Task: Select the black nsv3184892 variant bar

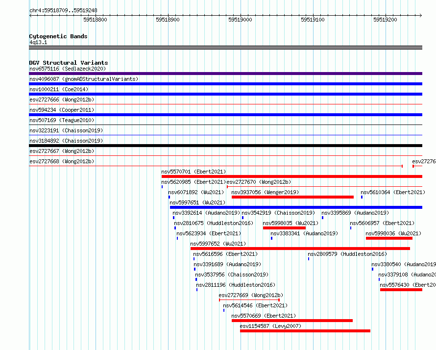Action: pos(225,146)
